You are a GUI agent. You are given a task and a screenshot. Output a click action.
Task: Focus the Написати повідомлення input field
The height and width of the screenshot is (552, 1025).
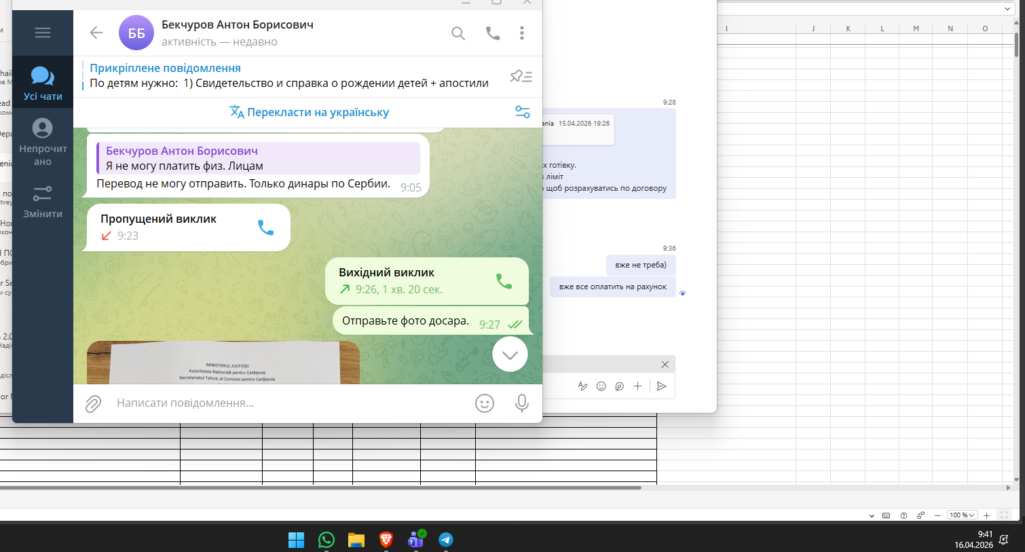coord(288,403)
